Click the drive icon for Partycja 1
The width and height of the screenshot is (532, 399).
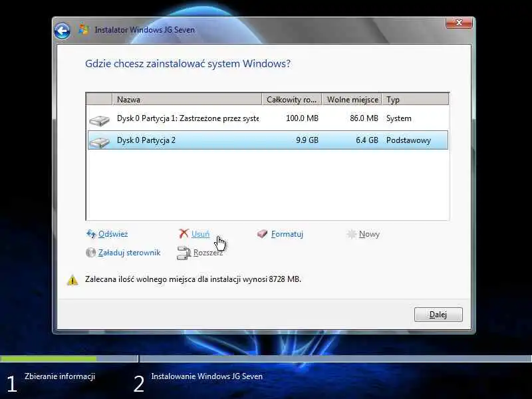tap(99, 120)
